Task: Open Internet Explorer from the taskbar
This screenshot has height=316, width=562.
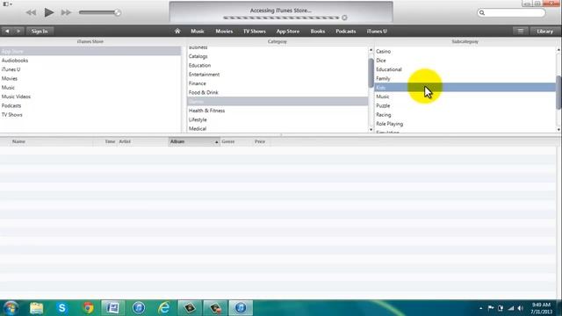Action: click(x=164, y=308)
